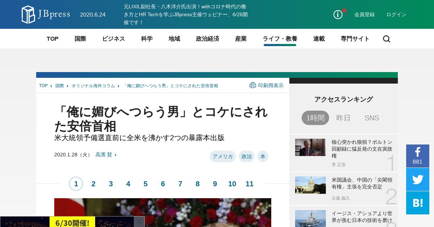
Task: Open 産業 navigation menu
Action: (x=241, y=39)
